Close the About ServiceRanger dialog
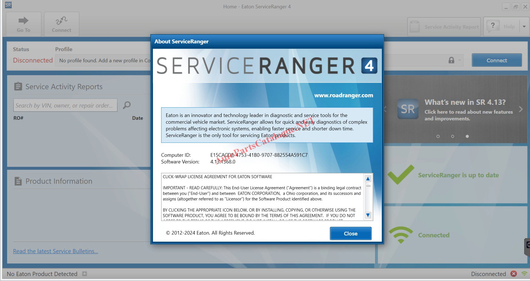 [350, 233]
